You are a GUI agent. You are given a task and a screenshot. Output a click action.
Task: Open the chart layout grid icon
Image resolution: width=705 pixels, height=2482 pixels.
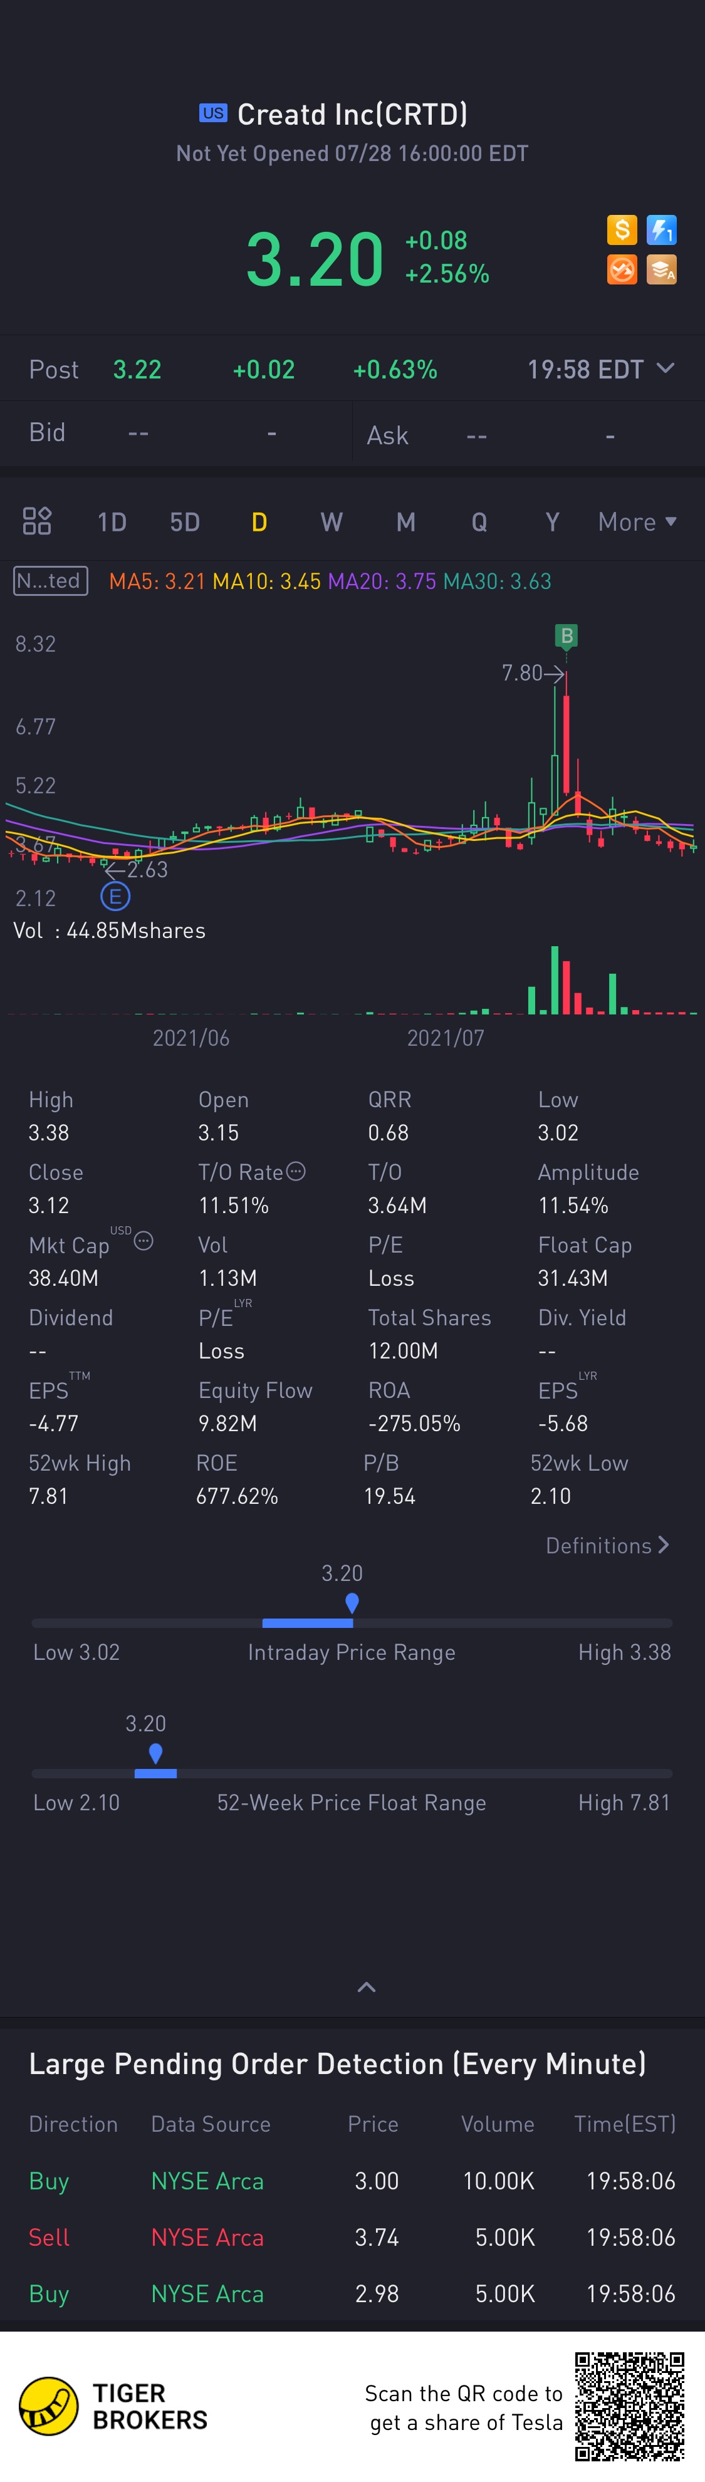click(x=36, y=521)
